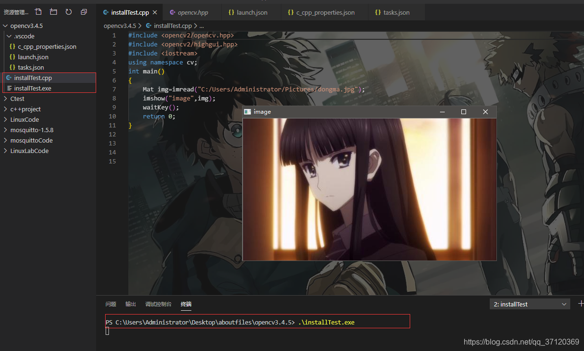Image resolution: width=584 pixels, height=351 pixels.
Task: Click the image window title bar text
Action: click(262, 111)
